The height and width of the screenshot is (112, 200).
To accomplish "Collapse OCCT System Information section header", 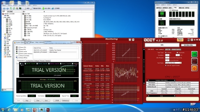I will 162,80.
